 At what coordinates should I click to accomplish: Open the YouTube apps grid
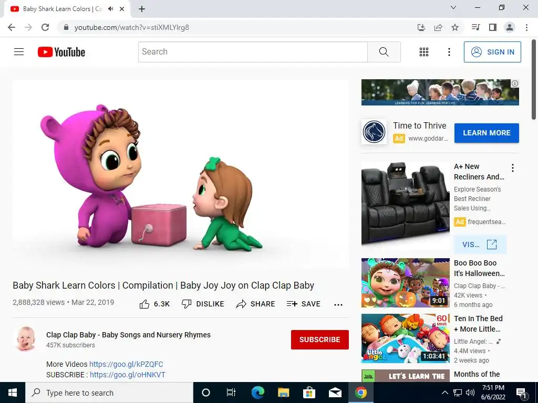(424, 52)
